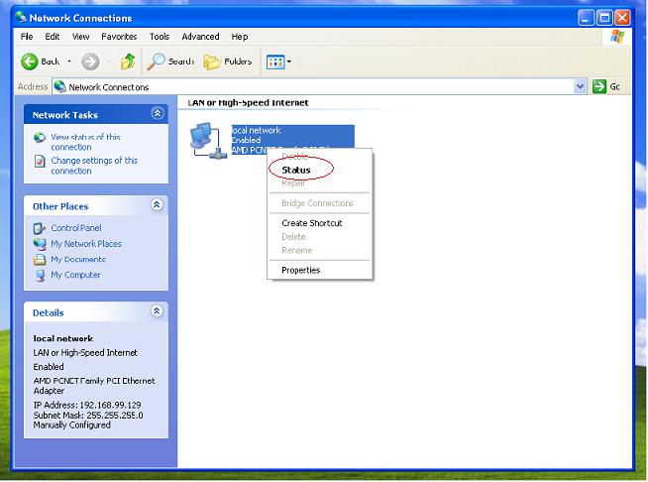The height and width of the screenshot is (482, 648).
Task: Open My Documents link
Action: tap(78, 260)
